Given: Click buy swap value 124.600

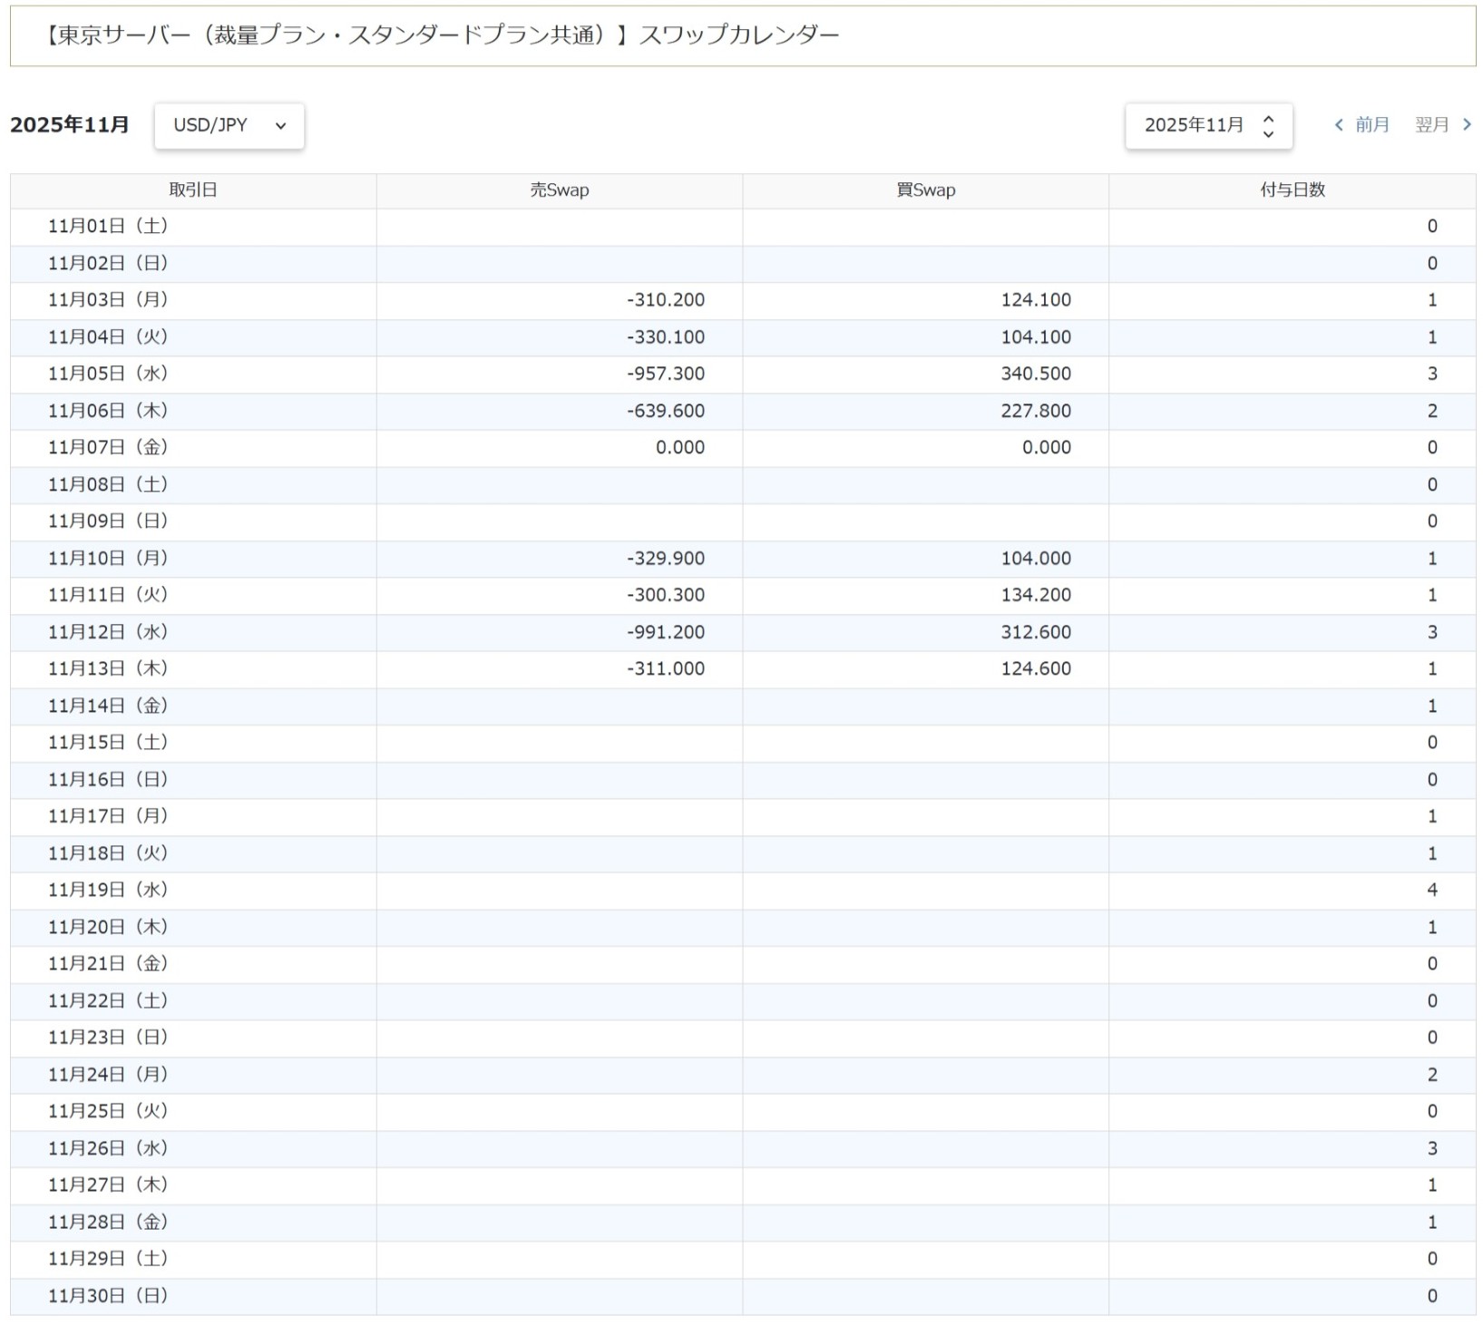Looking at the screenshot, I should click(1036, 669).
